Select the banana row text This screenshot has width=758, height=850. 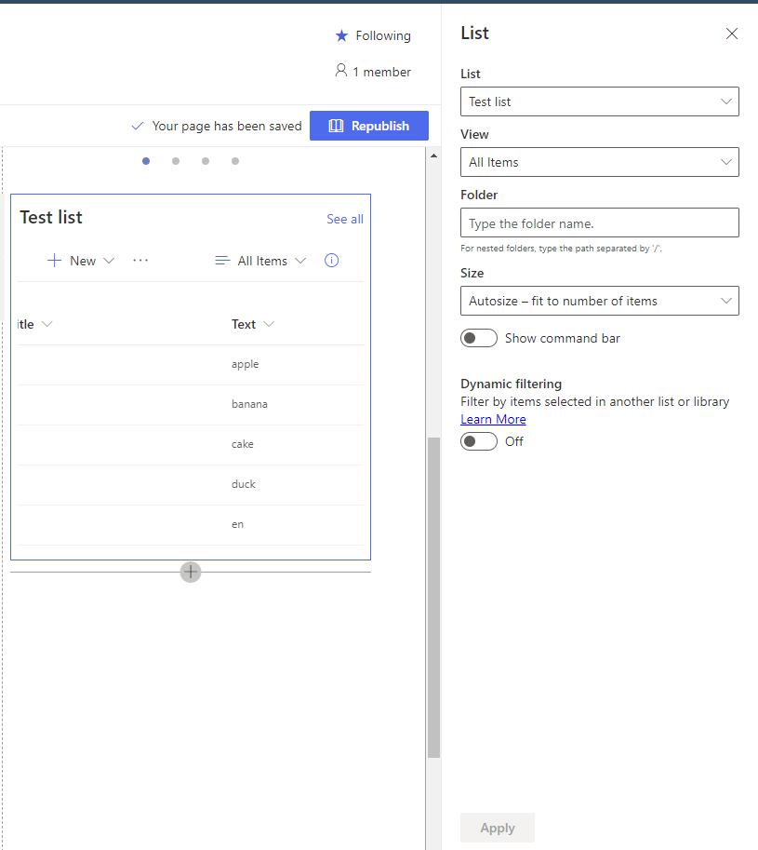[x=249, y=404]
